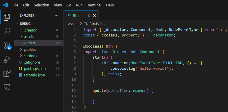Viewport: 228px width, 112px height.
Task: Click the TS icon beside Btn.ts in explorer
Action: click(23, 43)
